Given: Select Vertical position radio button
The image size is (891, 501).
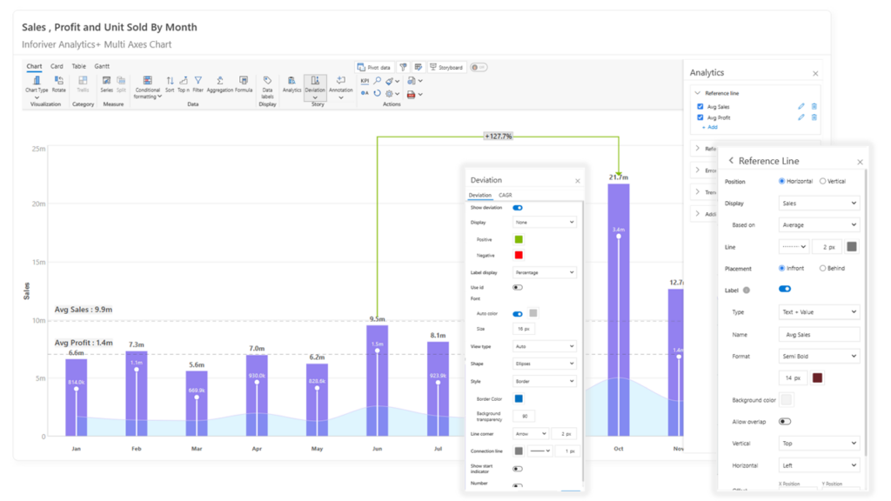Looking at the screenshot, I should pyautogui.click(x=823, y=181).
